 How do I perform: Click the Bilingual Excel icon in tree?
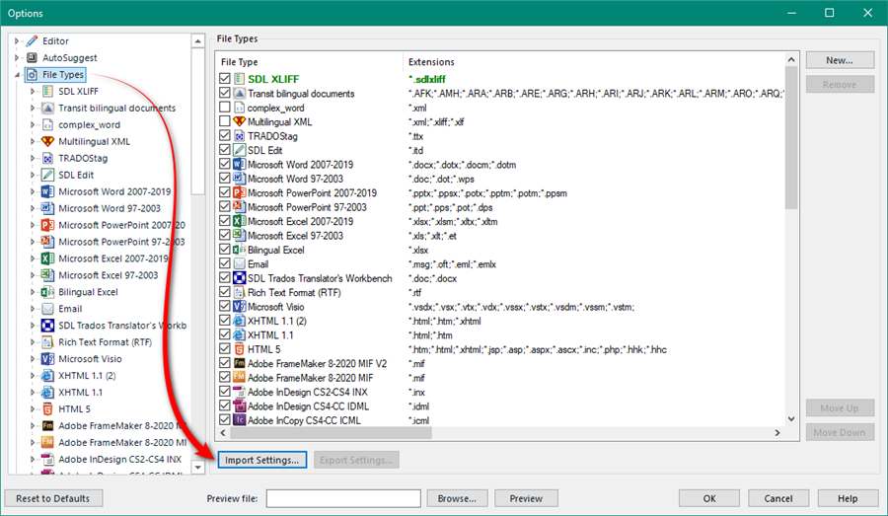(x=48, y=292)
